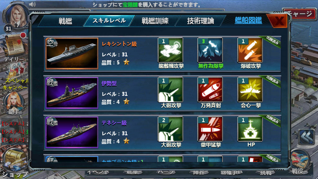The height and width of the screenshot is (179, 318).
Task: Open the 助手 assistant portrait
Action: [x=14, y=103]
